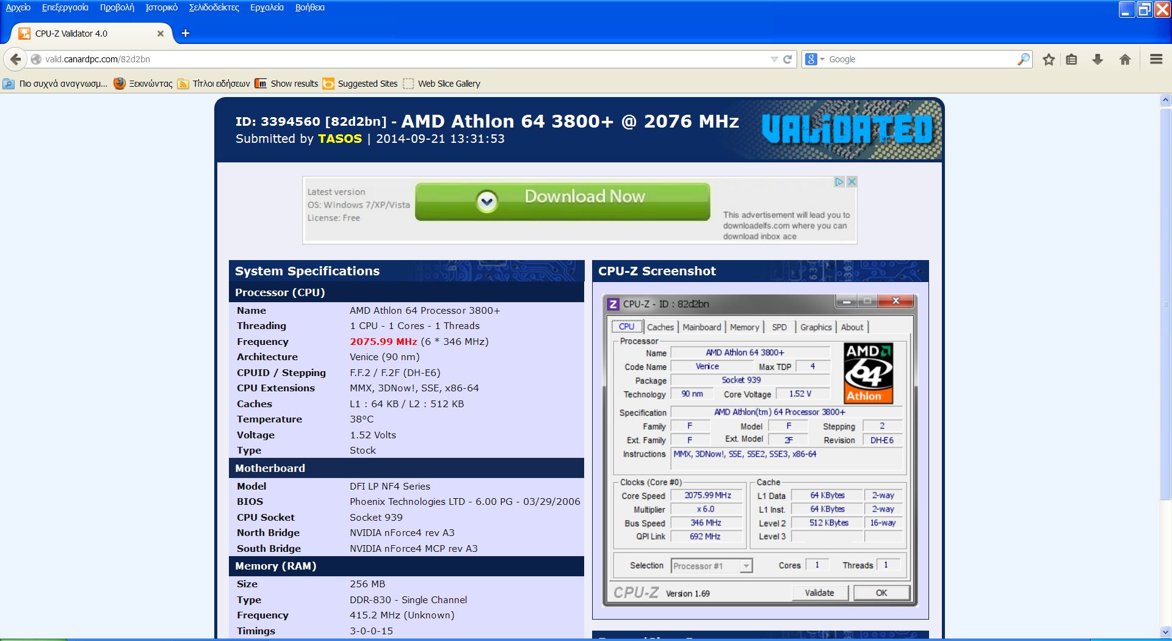Open the Πιο συχνά αναγνωσμένα bookmark
The height and width of the screenshot is (641, 1172).
[55, 84]
